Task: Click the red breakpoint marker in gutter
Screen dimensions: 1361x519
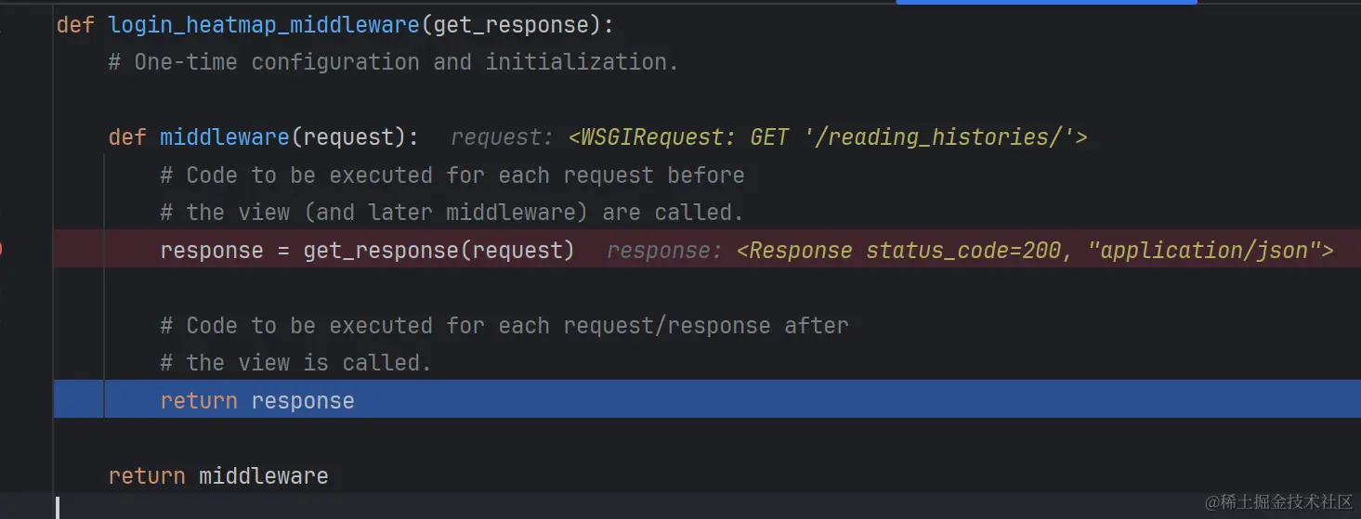Action: (x=2, y=250)
